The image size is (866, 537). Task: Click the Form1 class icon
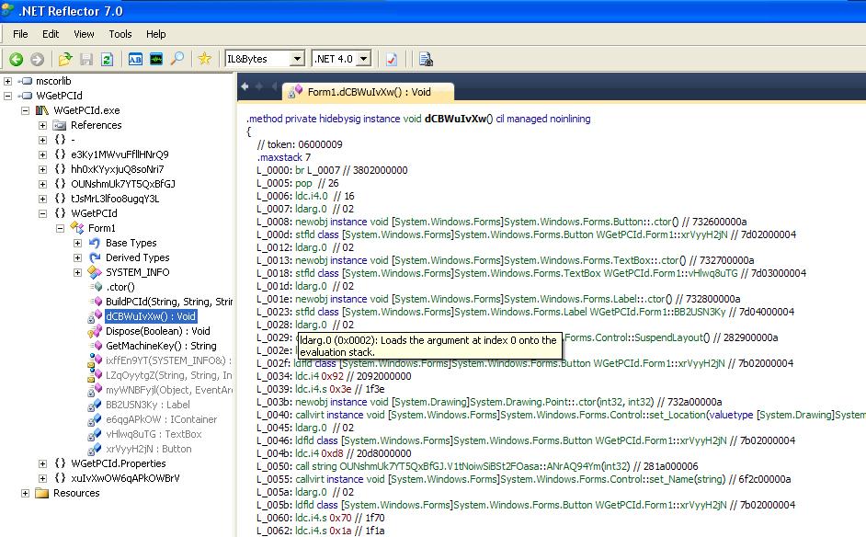[x=77, y=228]
